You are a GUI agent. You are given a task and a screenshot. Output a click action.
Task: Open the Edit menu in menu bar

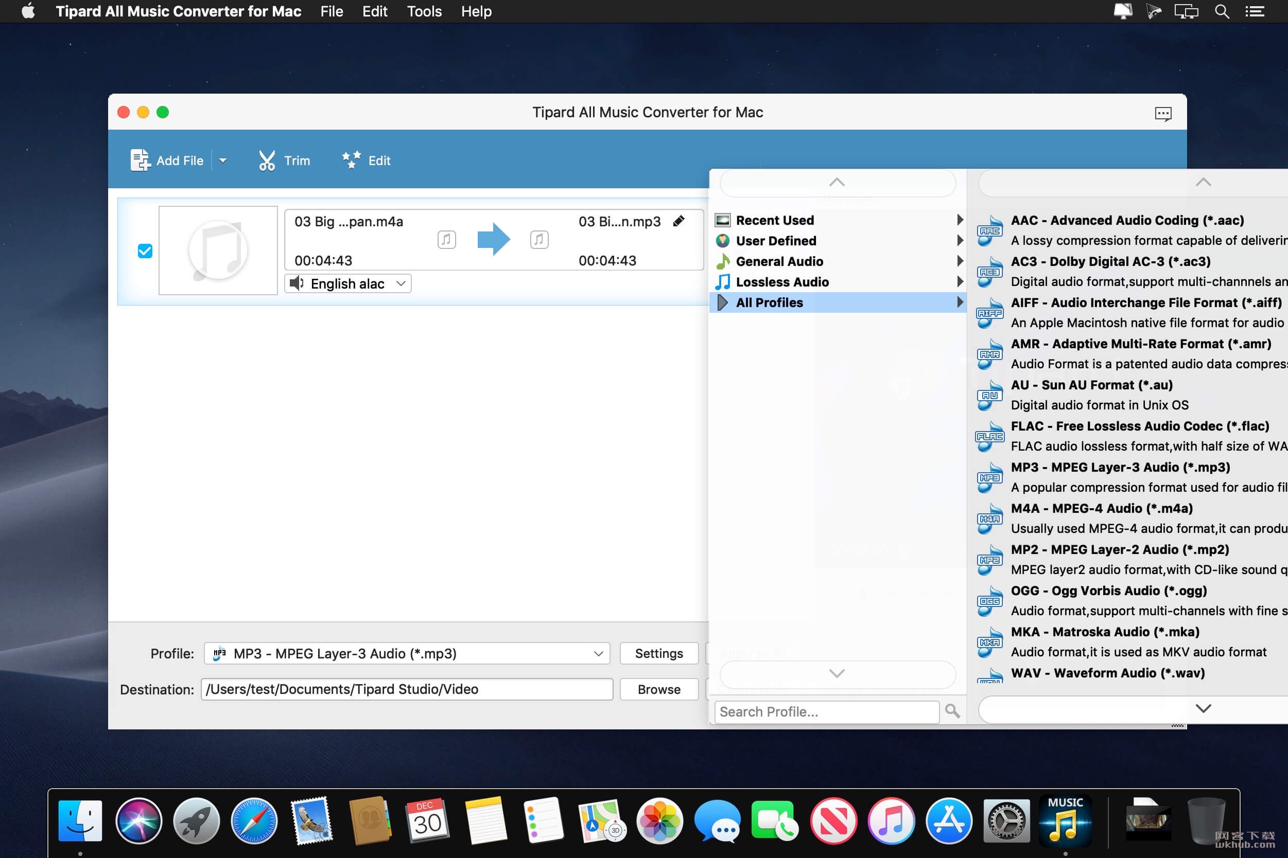(375, 11)
